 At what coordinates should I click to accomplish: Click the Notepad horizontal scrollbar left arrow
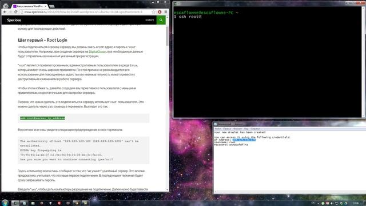216,192
